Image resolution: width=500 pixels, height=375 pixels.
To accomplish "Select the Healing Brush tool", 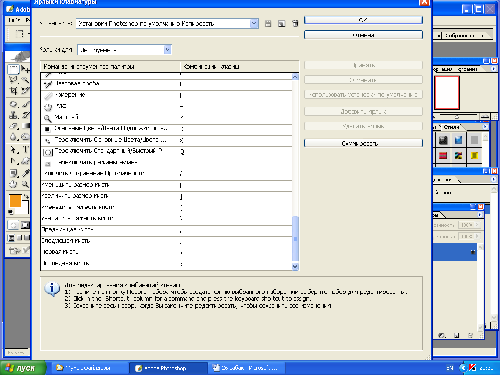I will tap(13, 104).
